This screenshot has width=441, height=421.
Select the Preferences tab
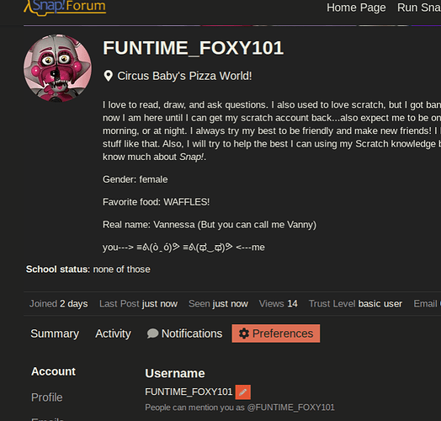coord(276,333)
